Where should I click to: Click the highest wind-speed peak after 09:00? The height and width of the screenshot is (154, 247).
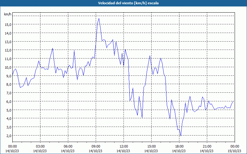tap(99, 18)
